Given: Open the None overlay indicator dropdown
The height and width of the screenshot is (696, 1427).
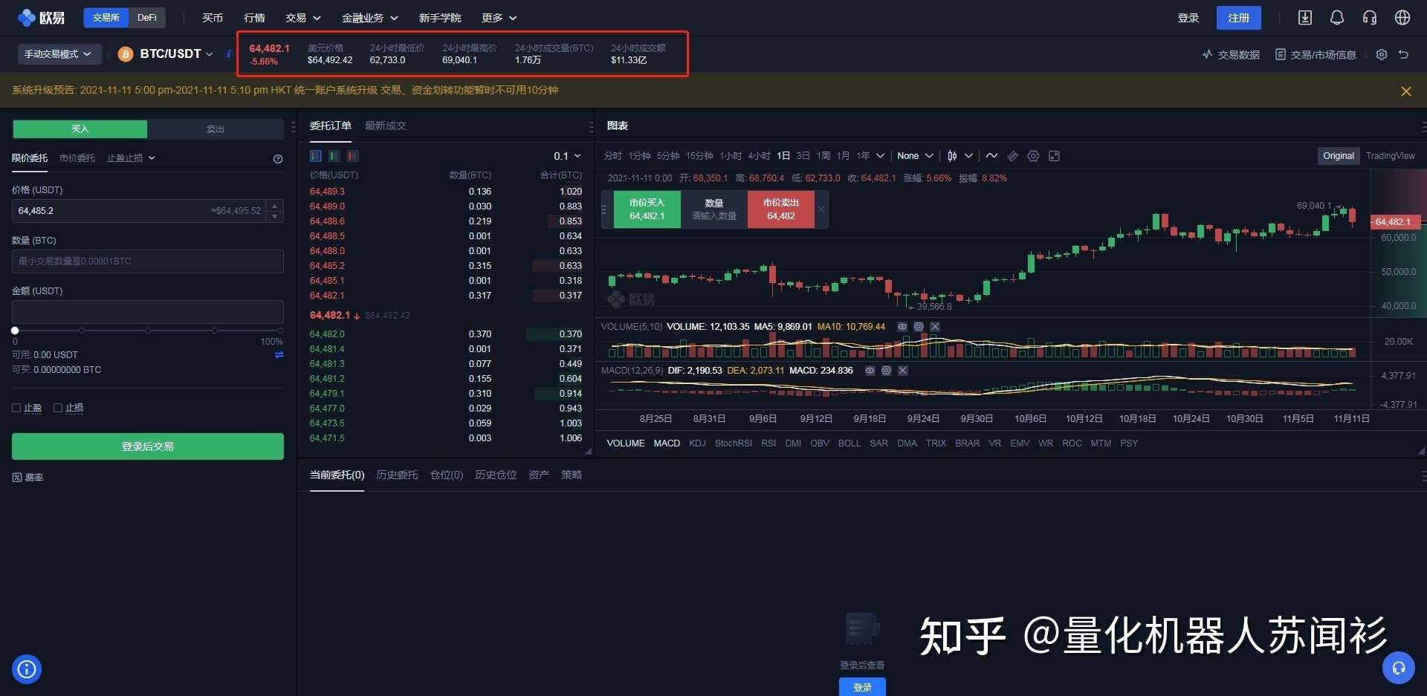Looking at the screenshot, I should point(915,156).
